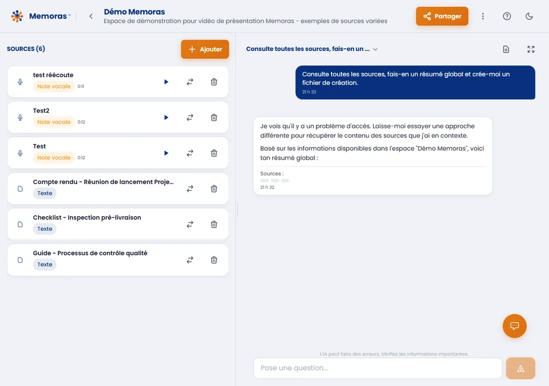Click 'Texte' tag on 'Checklist' source
Viewport: 549px width, 386px height.
[45, 229]
